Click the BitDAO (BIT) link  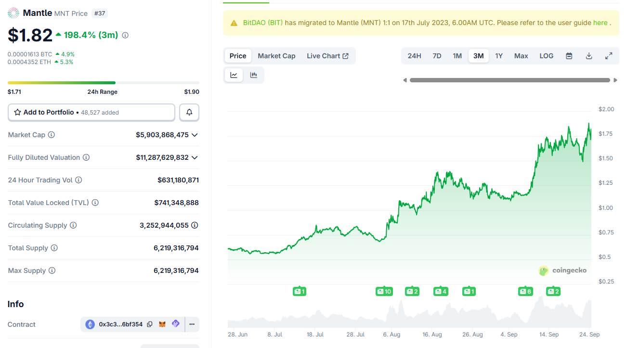pyautogui.click(x=263, y=22)
